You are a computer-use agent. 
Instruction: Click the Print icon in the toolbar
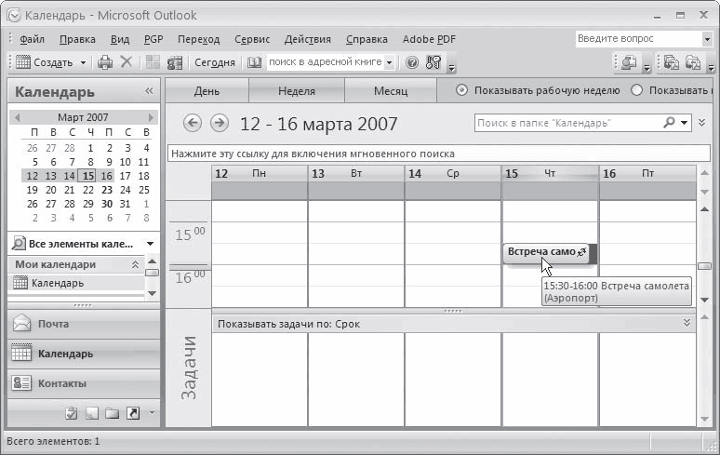pyautogui.click(x=105, y=62)
